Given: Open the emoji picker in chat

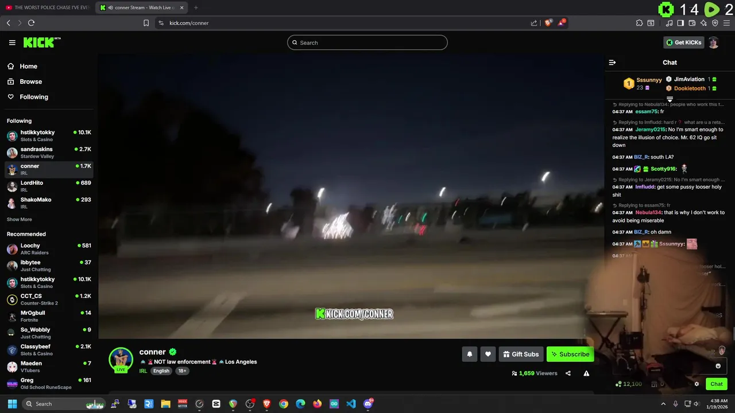Looking at the screenshot, I should coord(718,366).
